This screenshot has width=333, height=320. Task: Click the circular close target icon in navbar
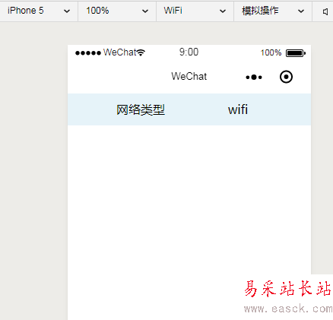click(x=286, y=77)
